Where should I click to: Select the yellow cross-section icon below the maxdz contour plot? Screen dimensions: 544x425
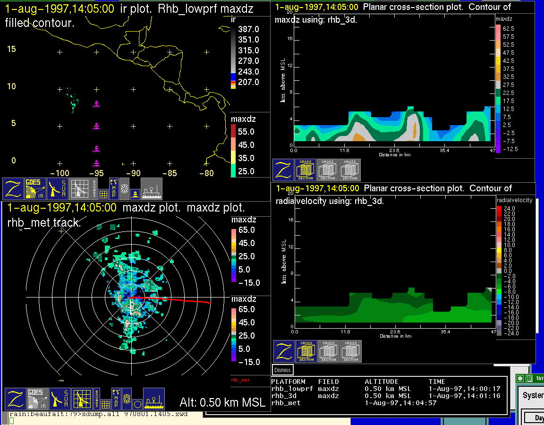(306, 170)
